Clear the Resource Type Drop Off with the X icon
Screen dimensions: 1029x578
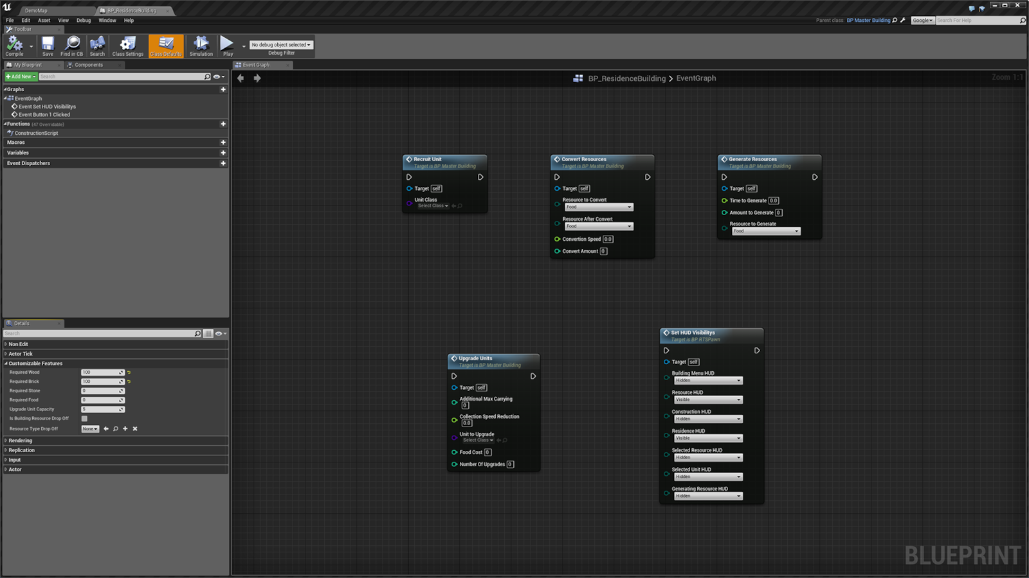134,428
